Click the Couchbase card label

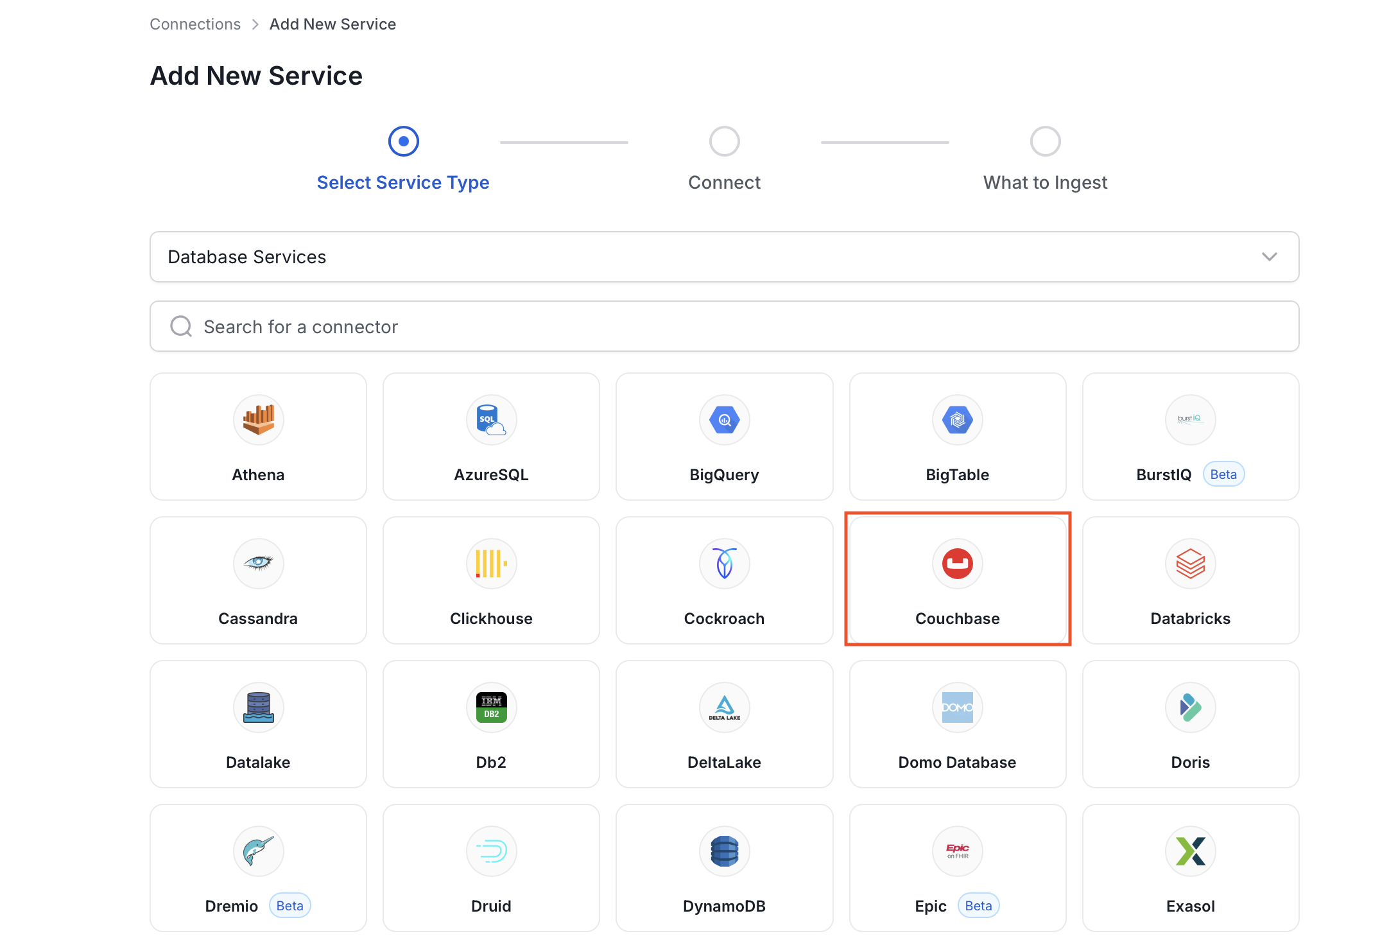pos(957,618)
